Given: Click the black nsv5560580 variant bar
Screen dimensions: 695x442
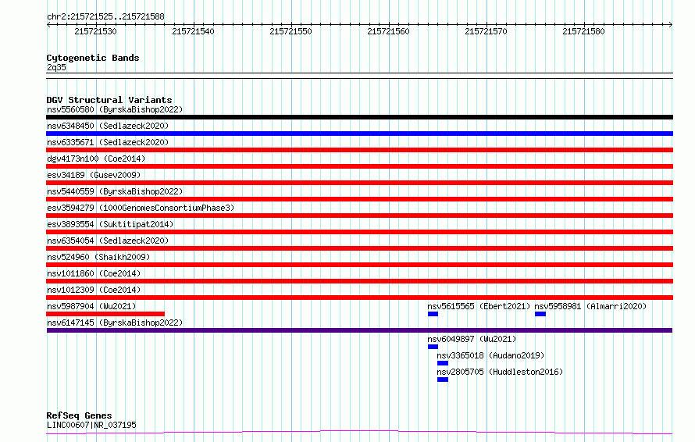Looking at the screenshot, I should pyautogui.click(x=359, y=117).
